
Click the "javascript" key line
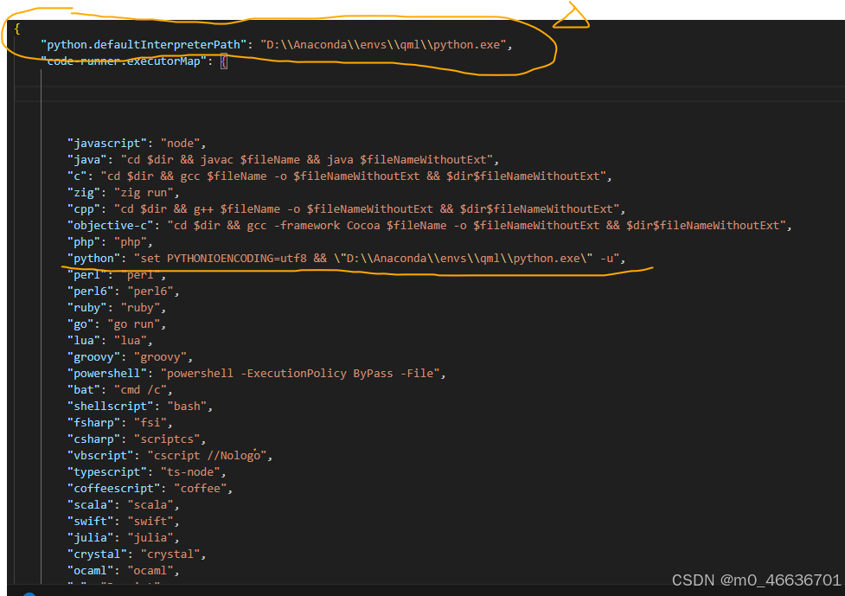[137, 144]
